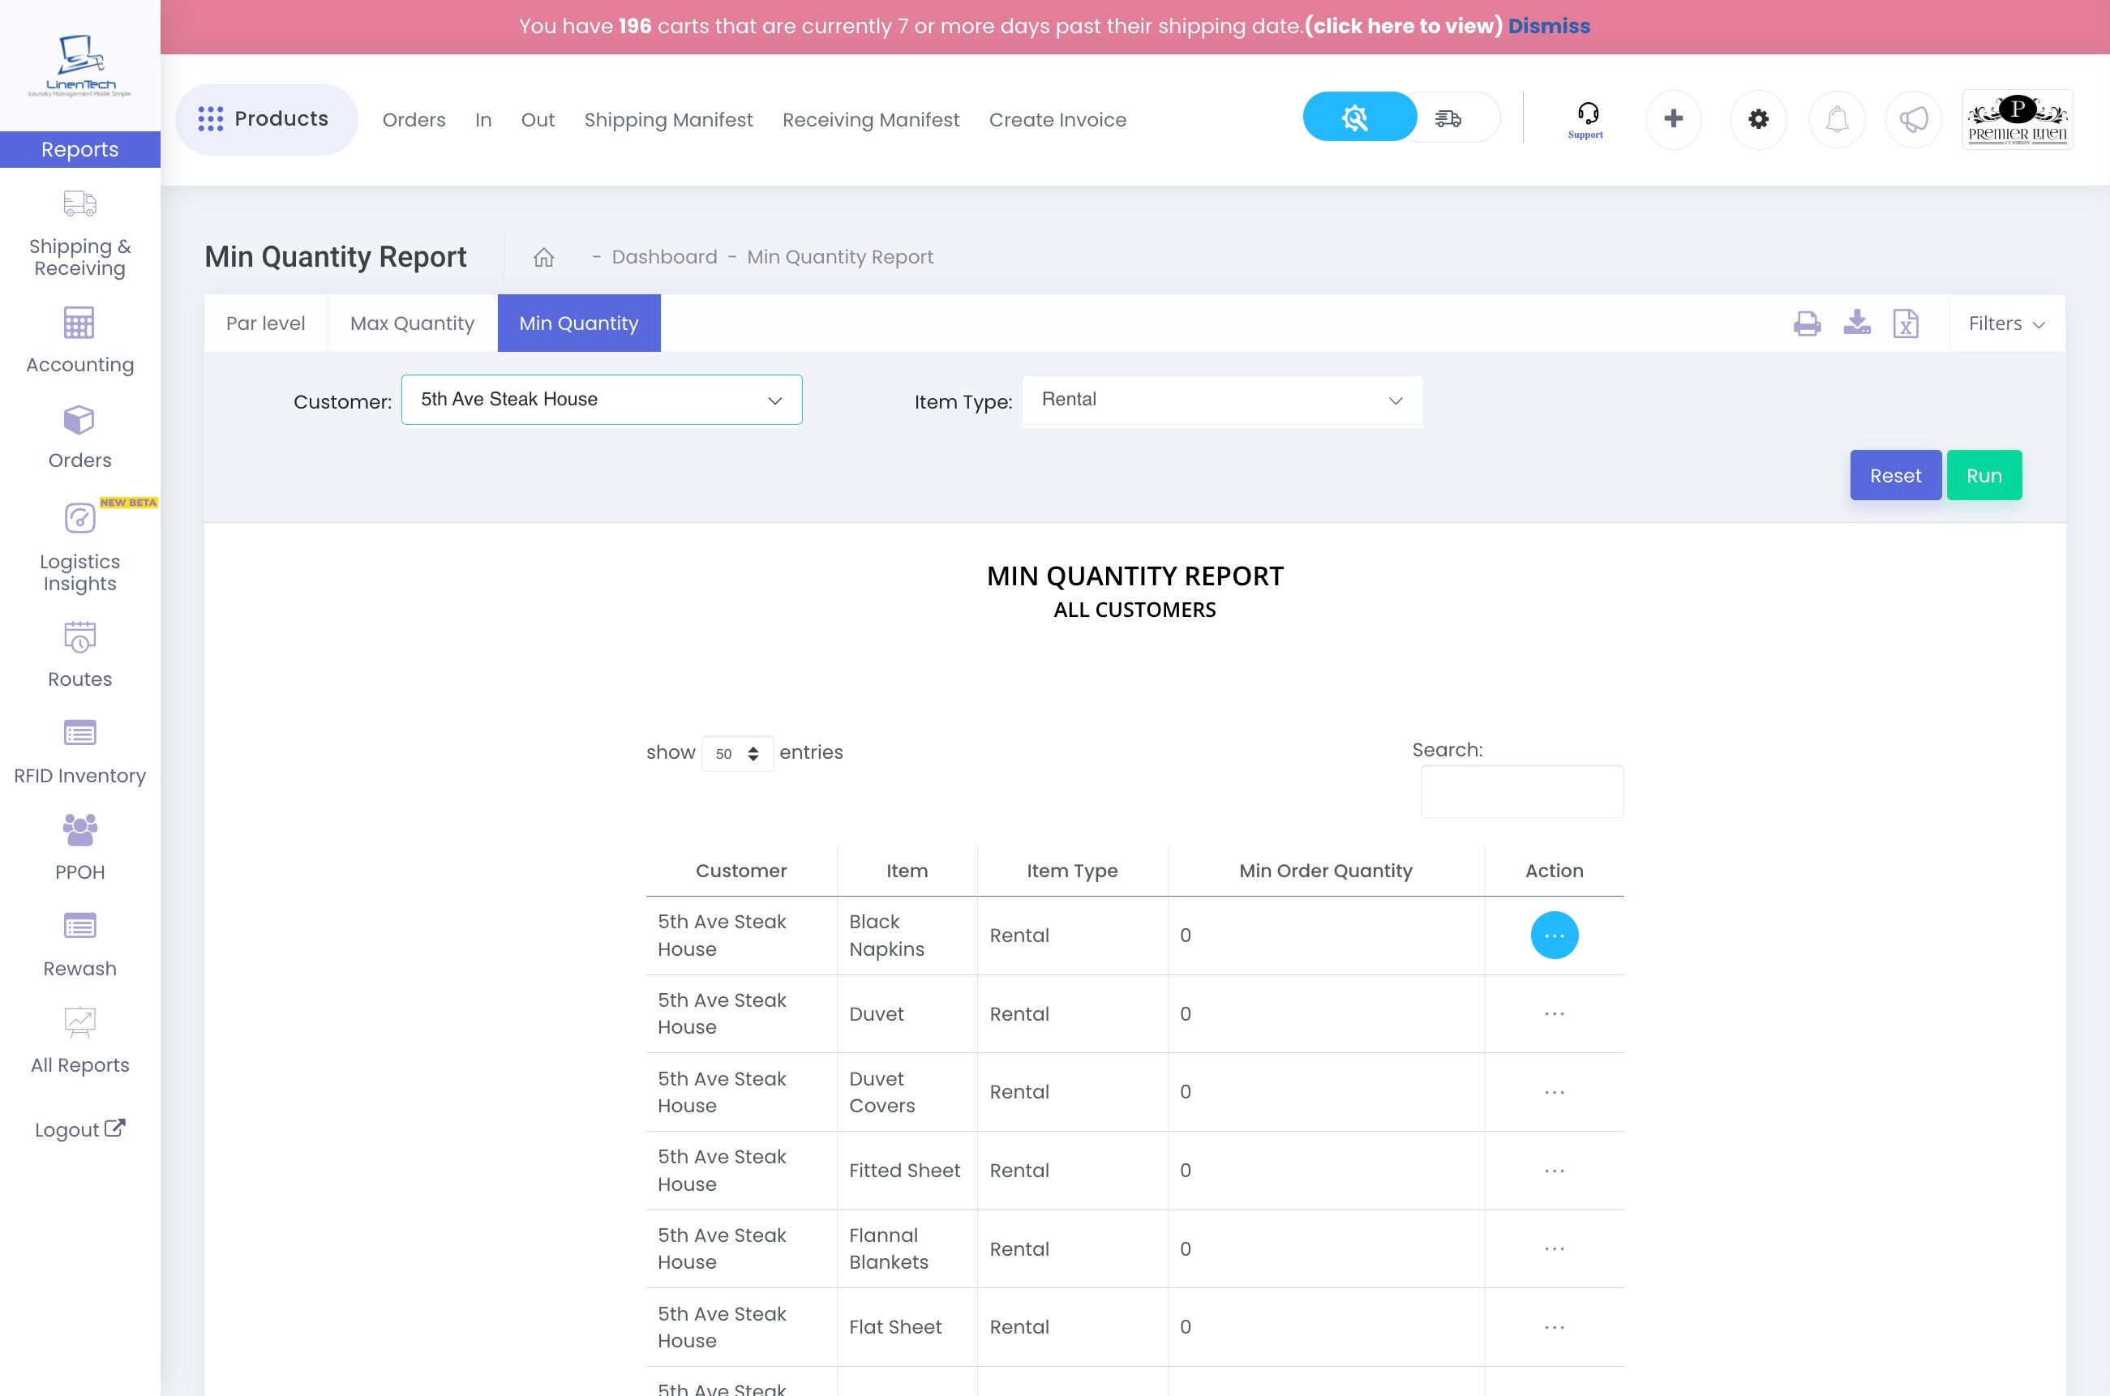The image size is (2110, 1396).
Task: Click the notifications bell icon
Action: click(x=1837, y=119)
